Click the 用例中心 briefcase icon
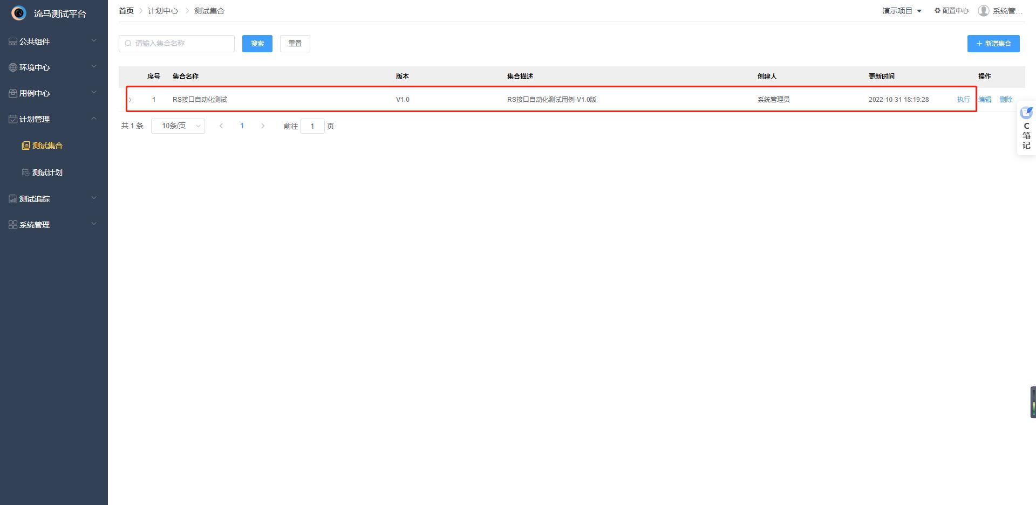 tap(13, 93)
